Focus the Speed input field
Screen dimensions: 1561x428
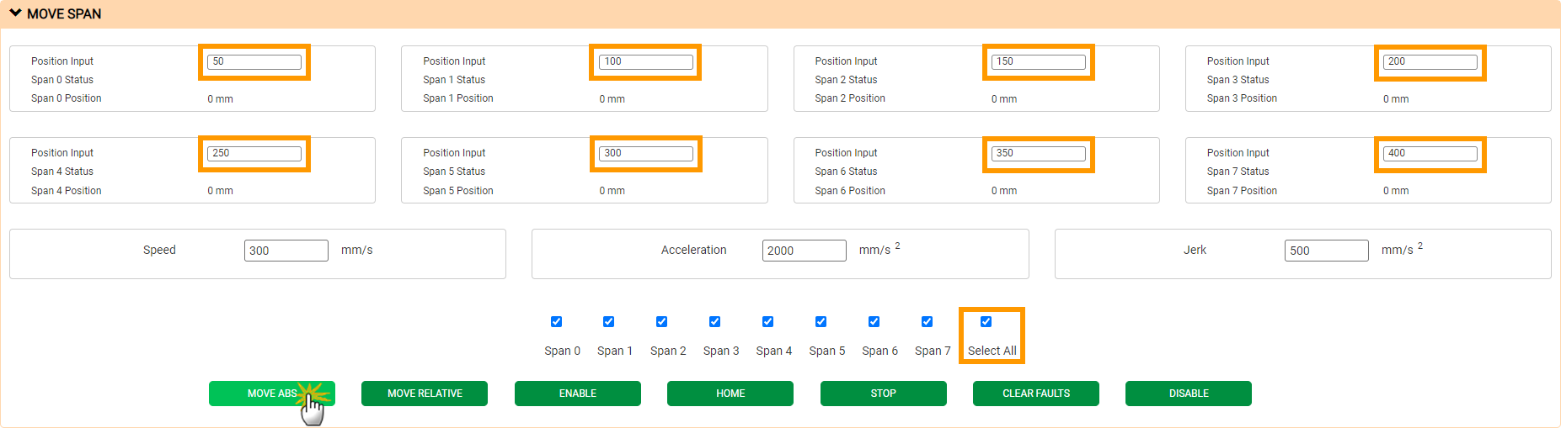coord(286,251)
